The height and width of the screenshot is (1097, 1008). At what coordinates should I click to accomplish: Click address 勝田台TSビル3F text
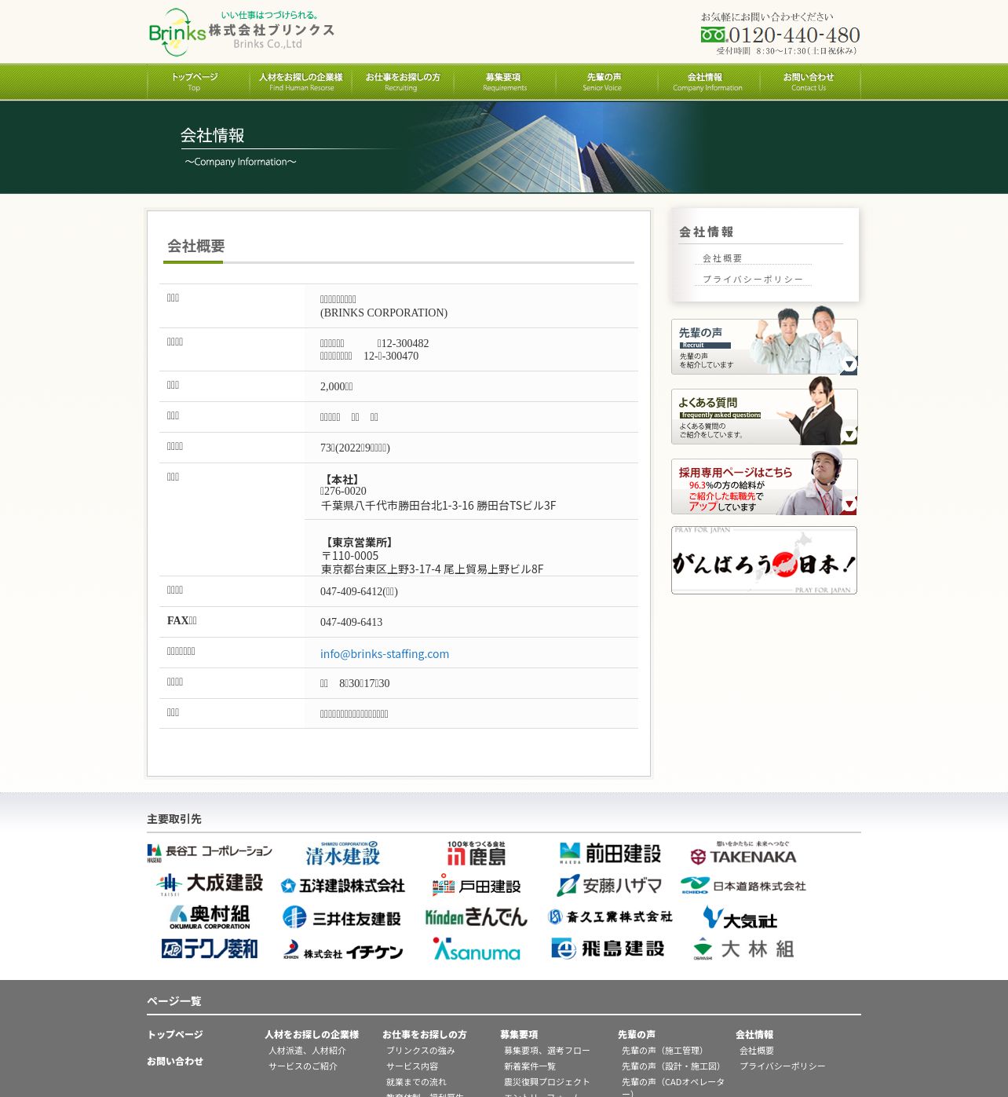517,506
